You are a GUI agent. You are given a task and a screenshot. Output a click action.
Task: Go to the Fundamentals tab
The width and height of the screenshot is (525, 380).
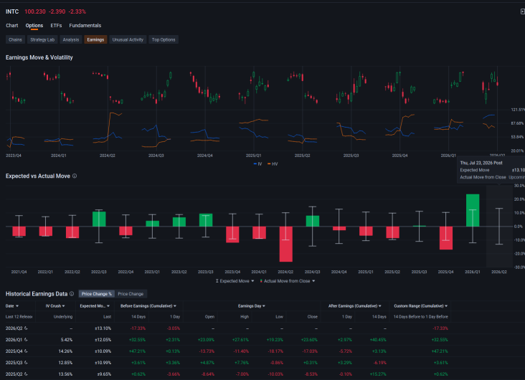coord(85,25)
